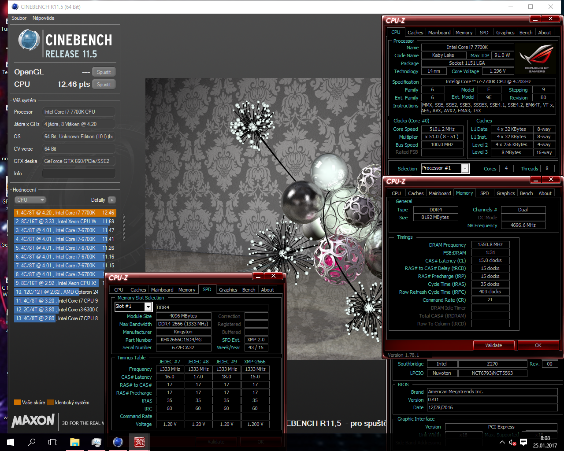
Task: Close the Memory CPU-Z window
Action: click(x=551, y=180)
